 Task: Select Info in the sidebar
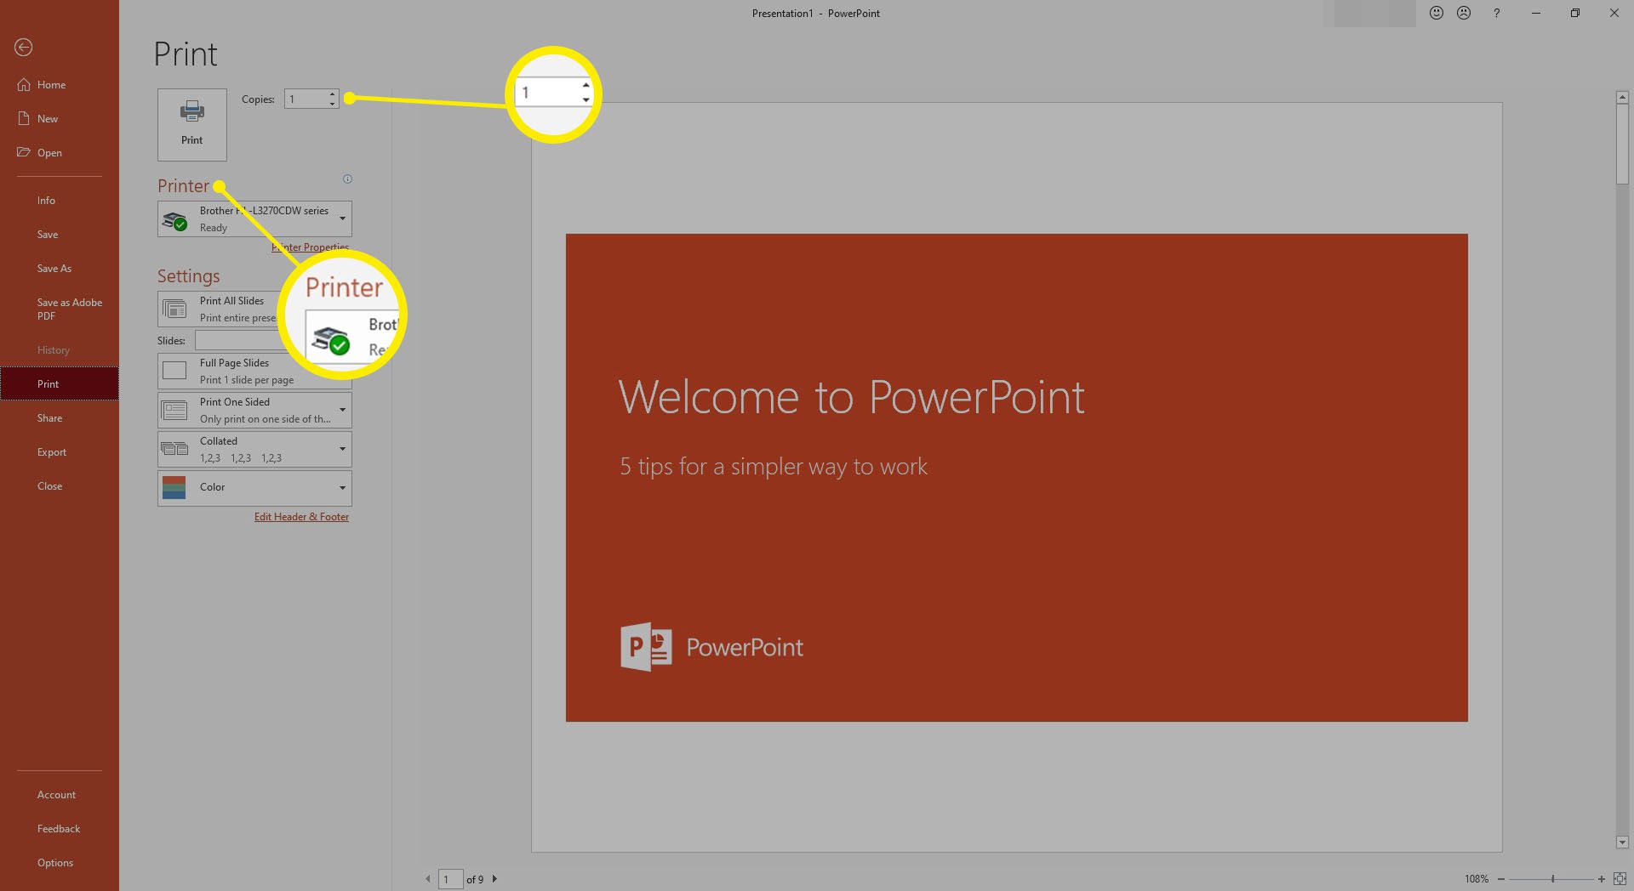coord(60,201)
